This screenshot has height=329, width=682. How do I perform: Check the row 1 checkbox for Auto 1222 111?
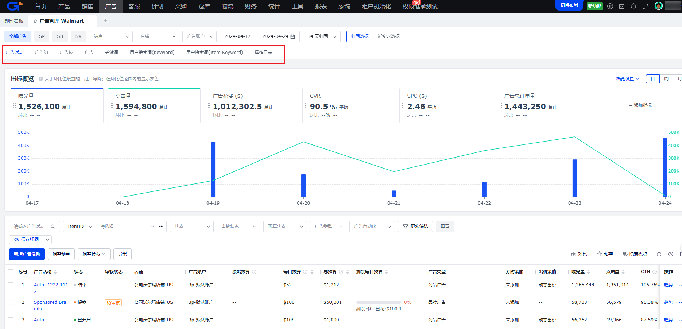[x=11, y=285]
